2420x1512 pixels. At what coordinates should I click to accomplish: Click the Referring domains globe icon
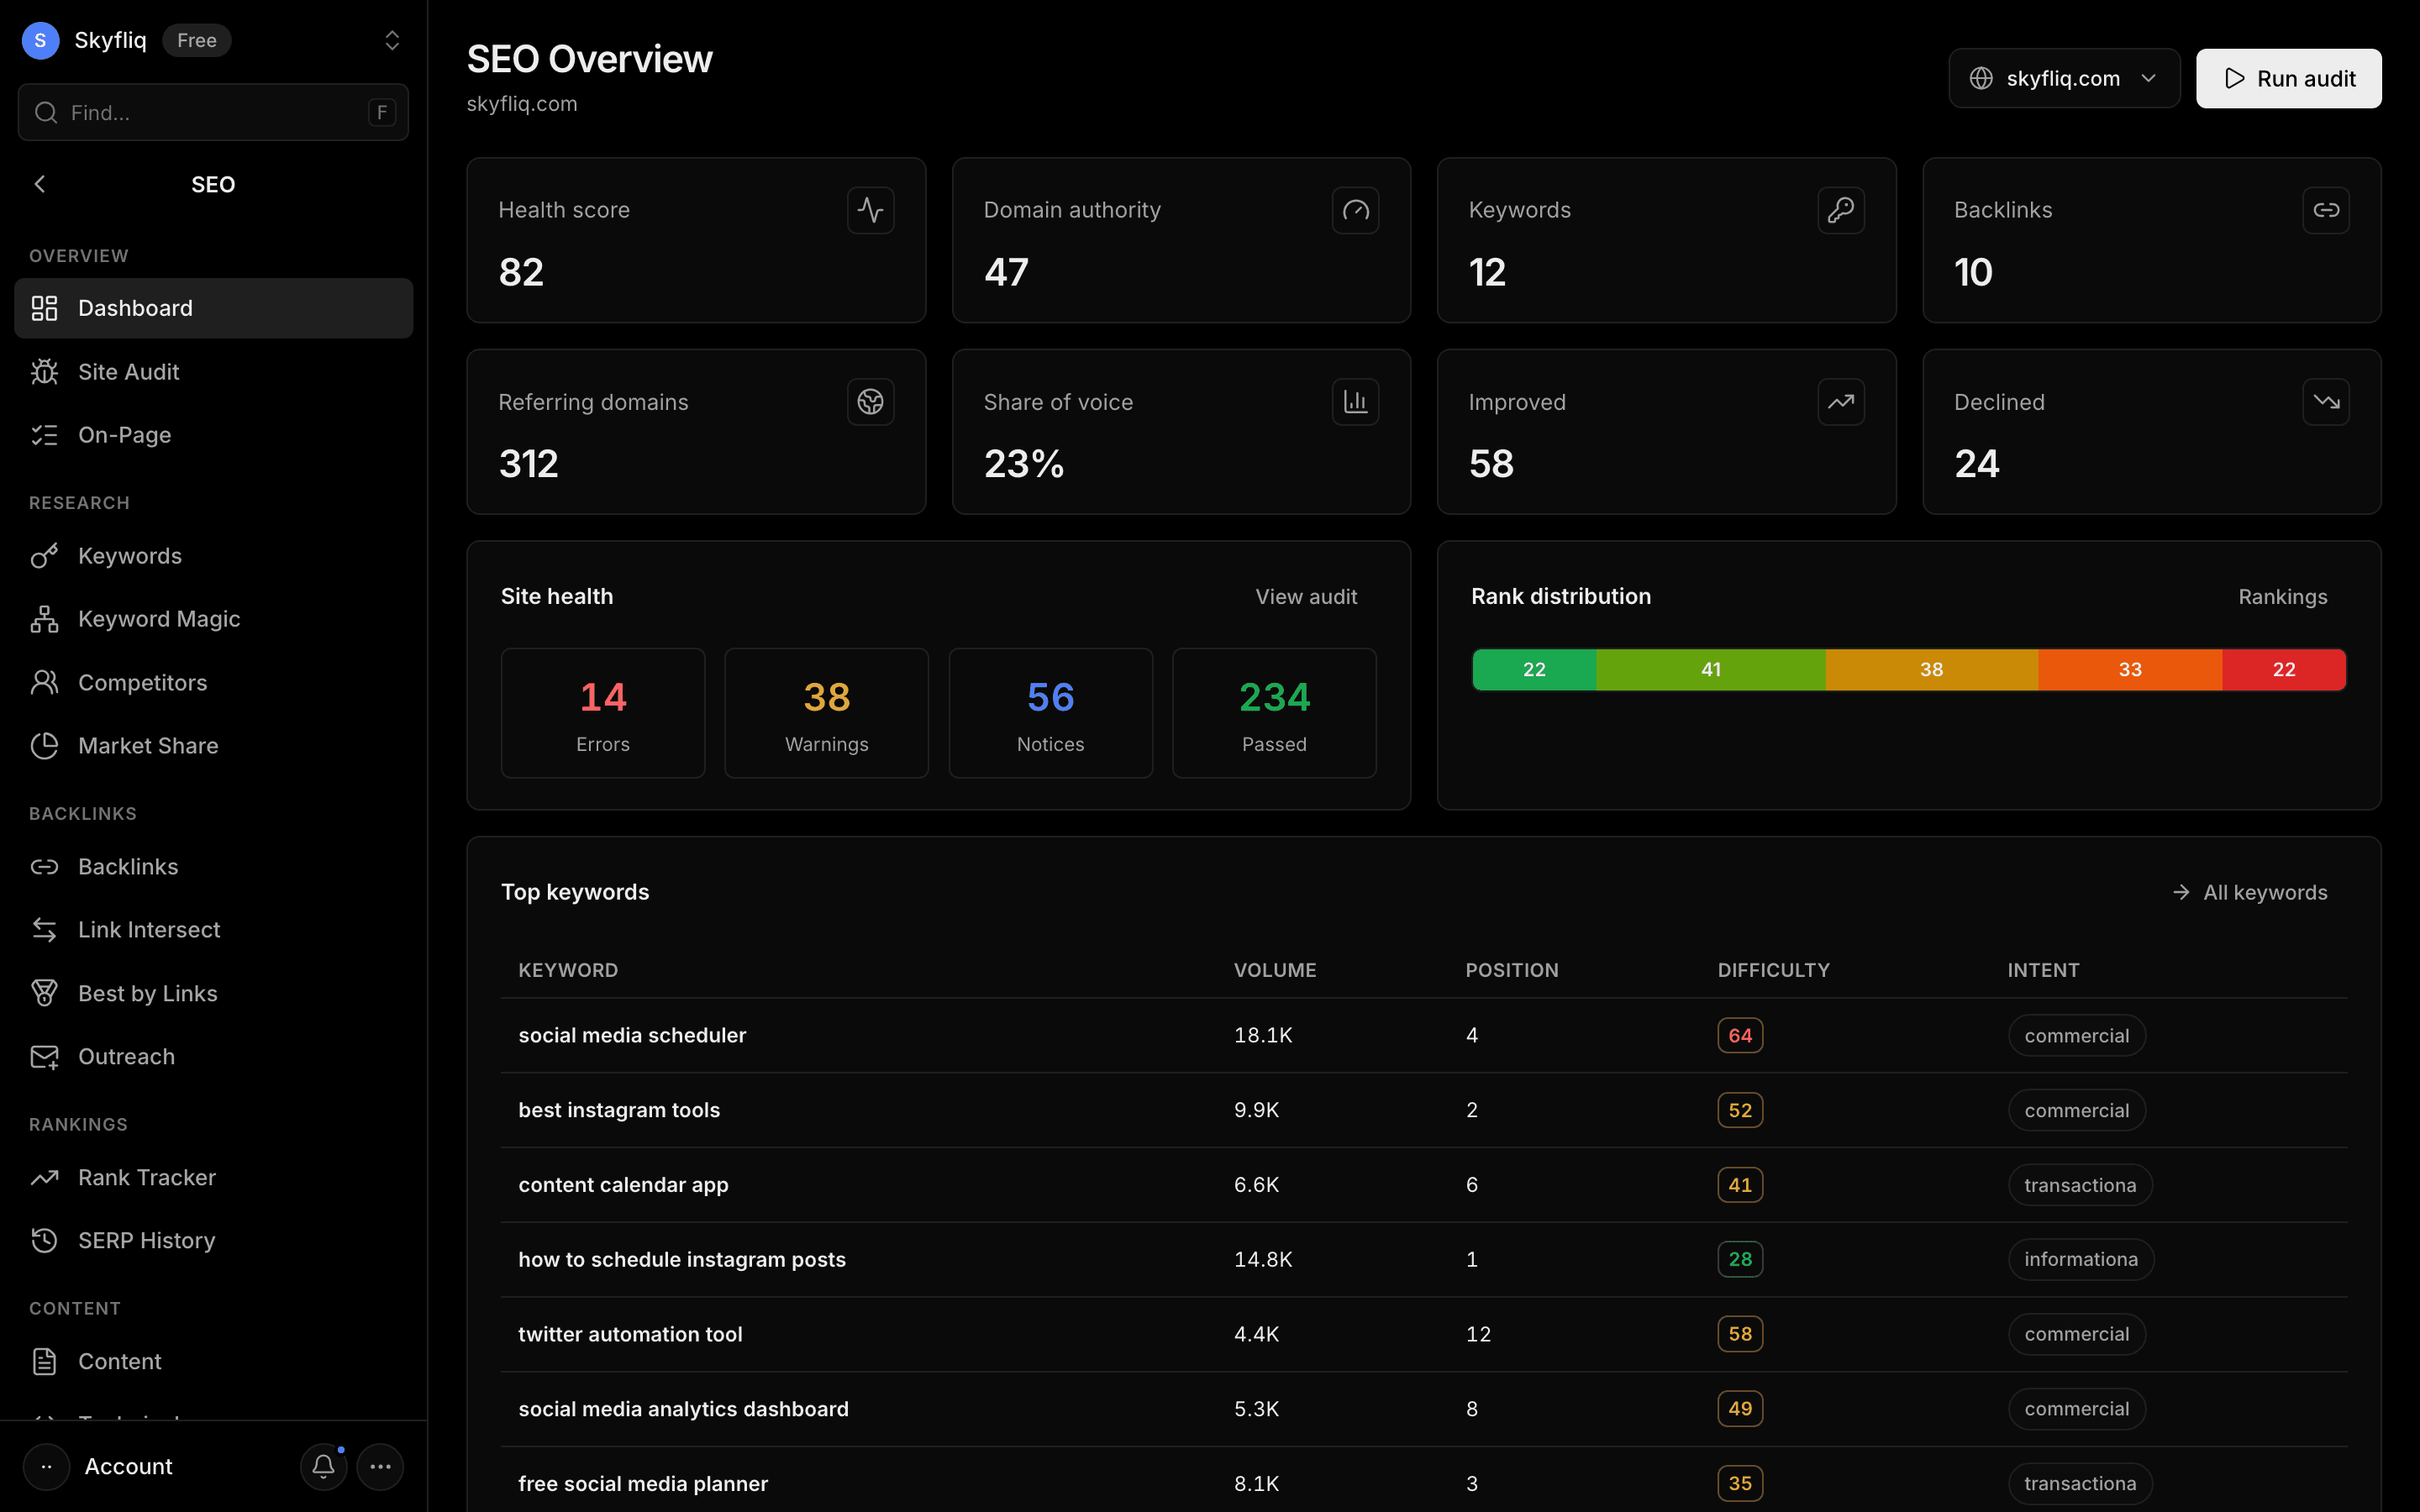tap(870, 402)
